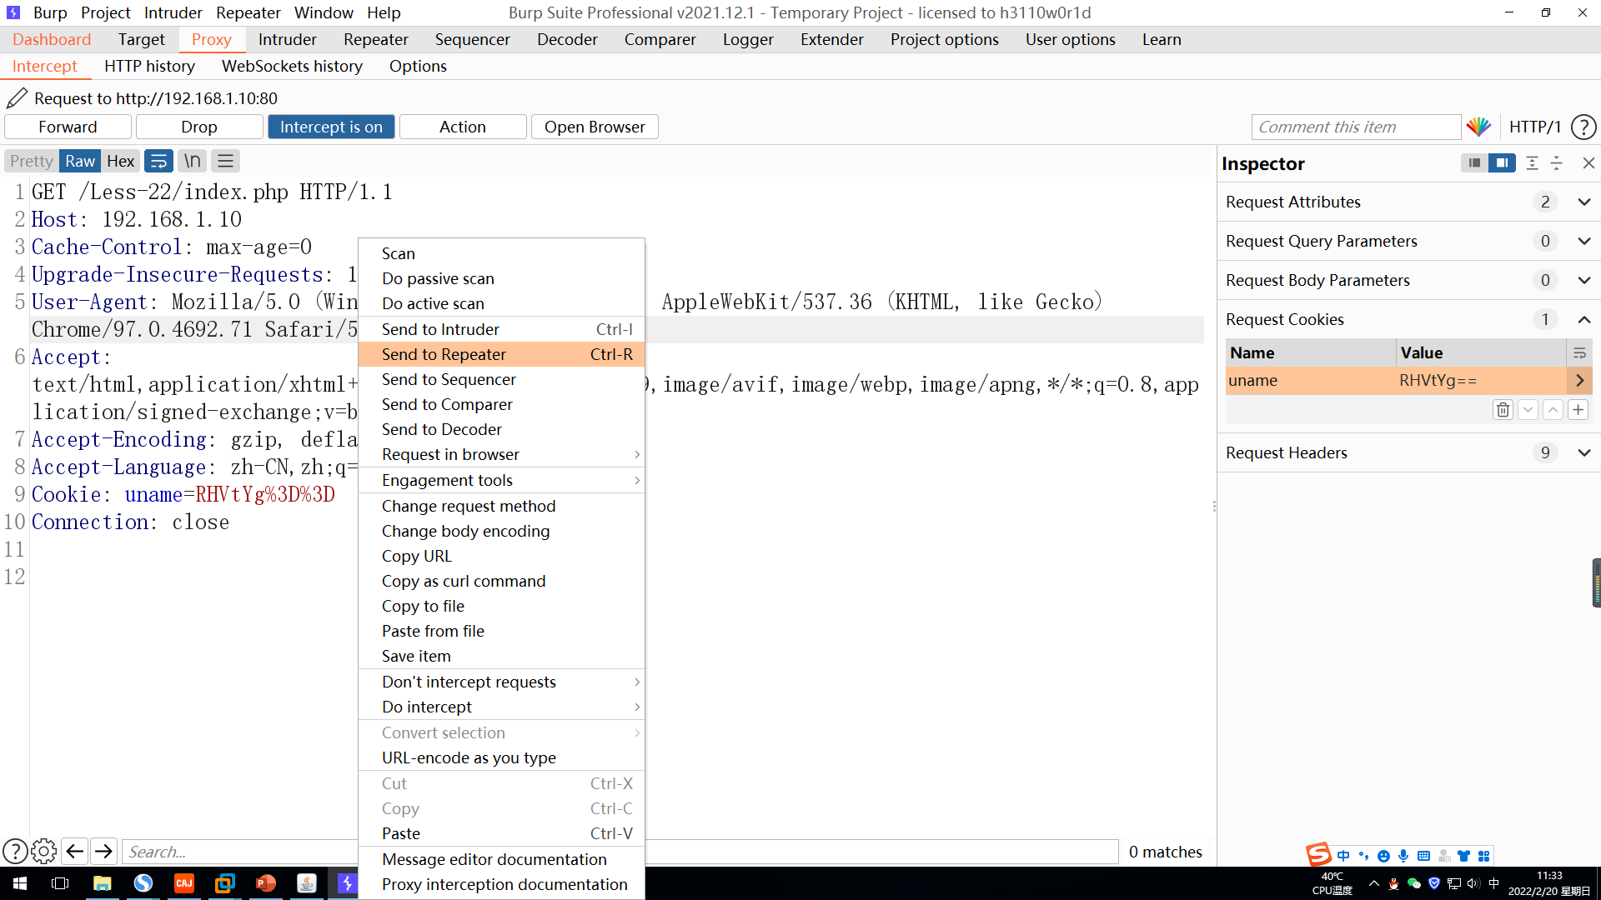1601x900 pixels.
Task: Expand Request Attributes in the Inspector
Action: pyautogui.click(x=1583, y=202)
